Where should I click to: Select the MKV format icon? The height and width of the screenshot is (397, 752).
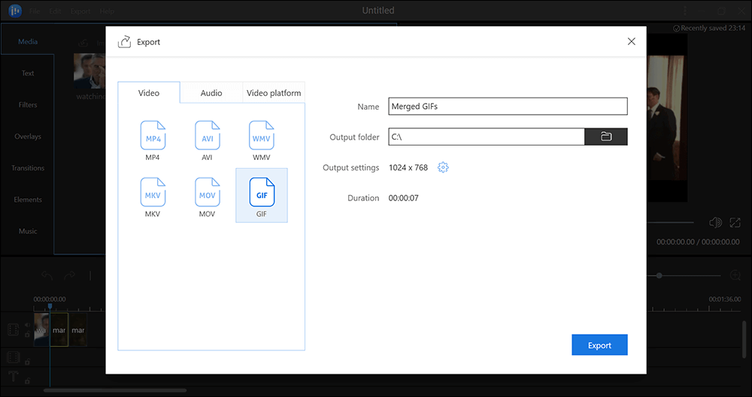click(x=153, y=195)
